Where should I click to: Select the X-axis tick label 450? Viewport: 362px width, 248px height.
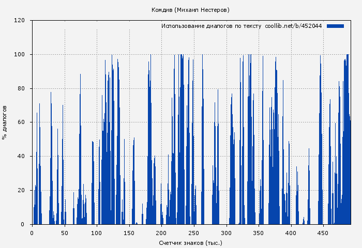[x=323, y=233]
